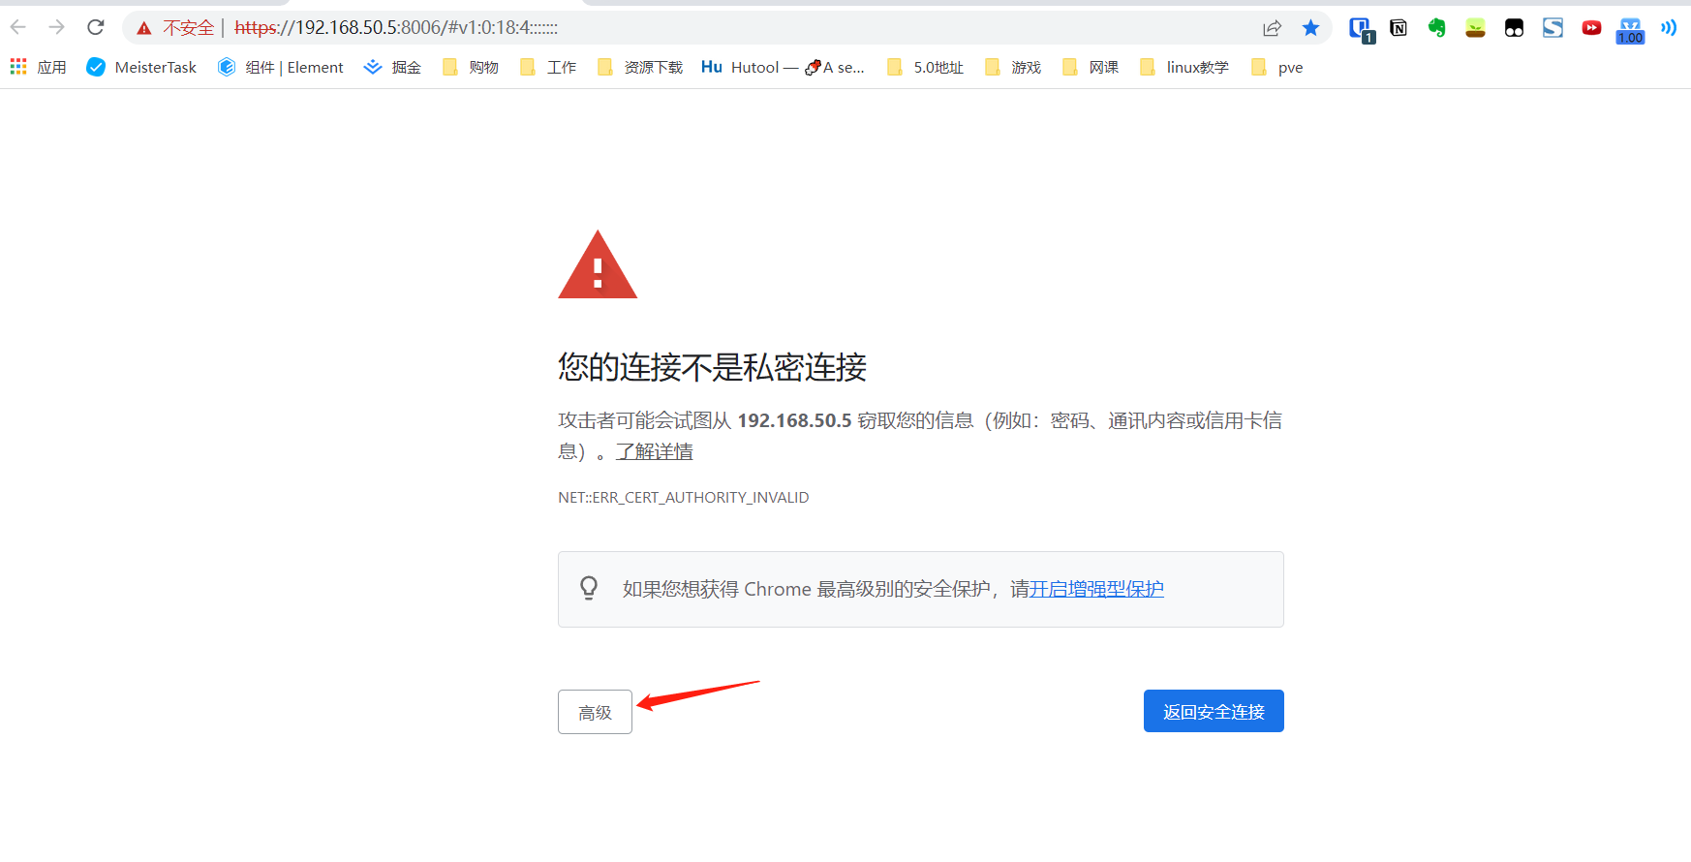1691x862 pixels.
Task: Click the green seedling extension icon
Action: 1475,28
